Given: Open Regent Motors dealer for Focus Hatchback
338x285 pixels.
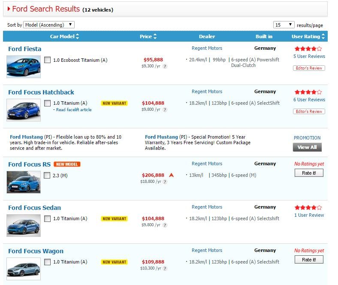Looking at the screenshot, I should (x=207, y=92).
